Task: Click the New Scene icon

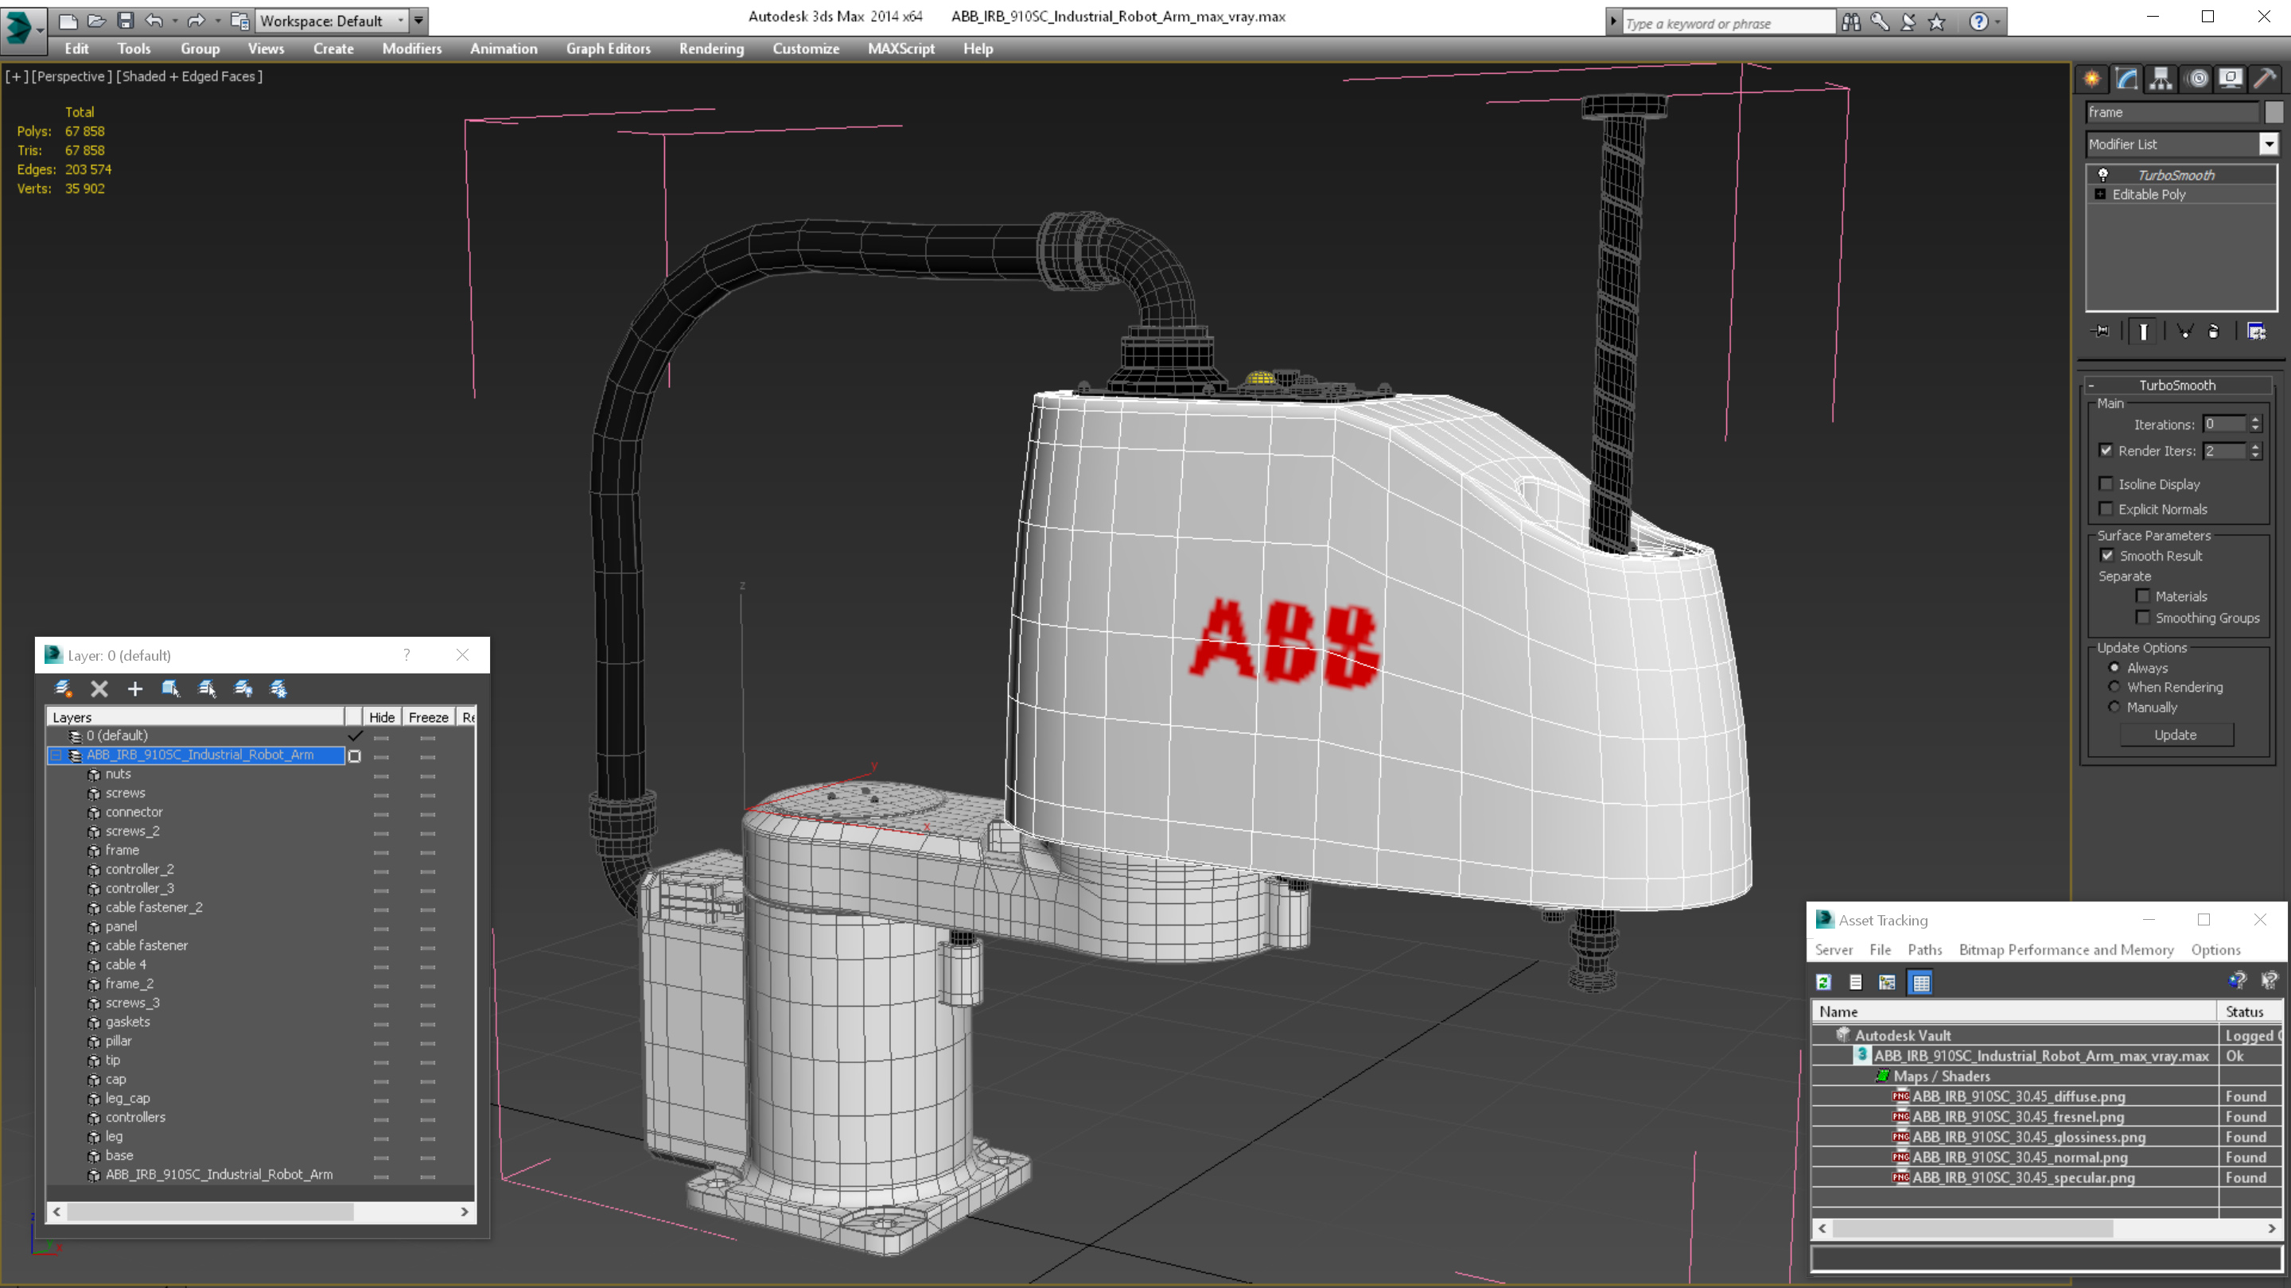Action: tap(68, 21)
